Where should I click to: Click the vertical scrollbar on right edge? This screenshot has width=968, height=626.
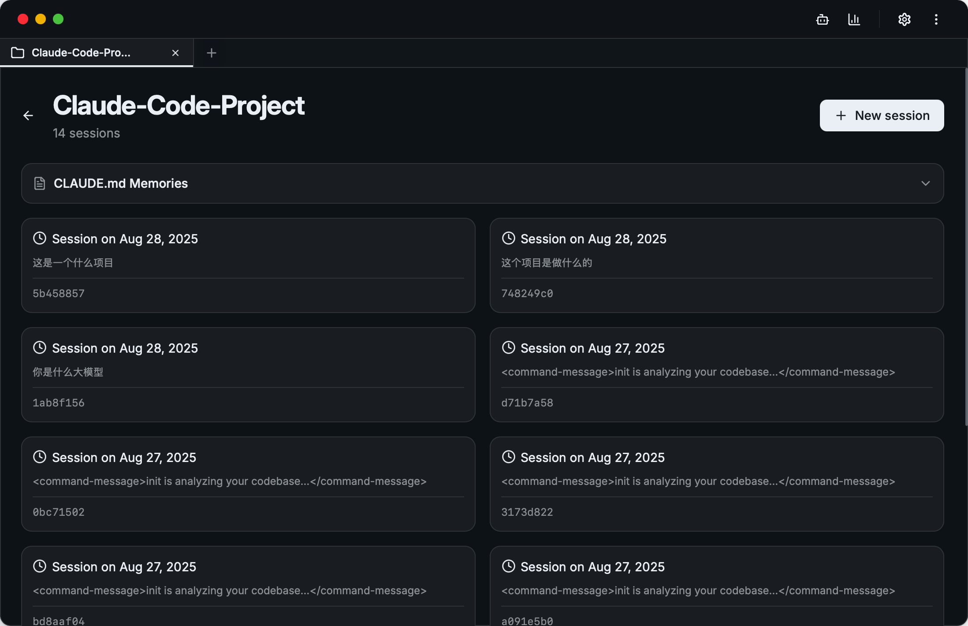966,247
